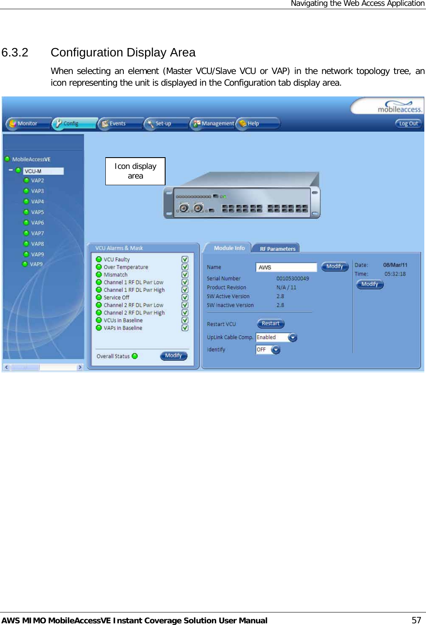Click the MobileAccessVE green status icon
This screenshot has height=625, width=426.
(7, 159)
